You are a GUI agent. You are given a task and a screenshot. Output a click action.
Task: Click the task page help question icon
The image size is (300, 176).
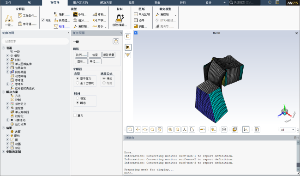(x=116, y=42)
